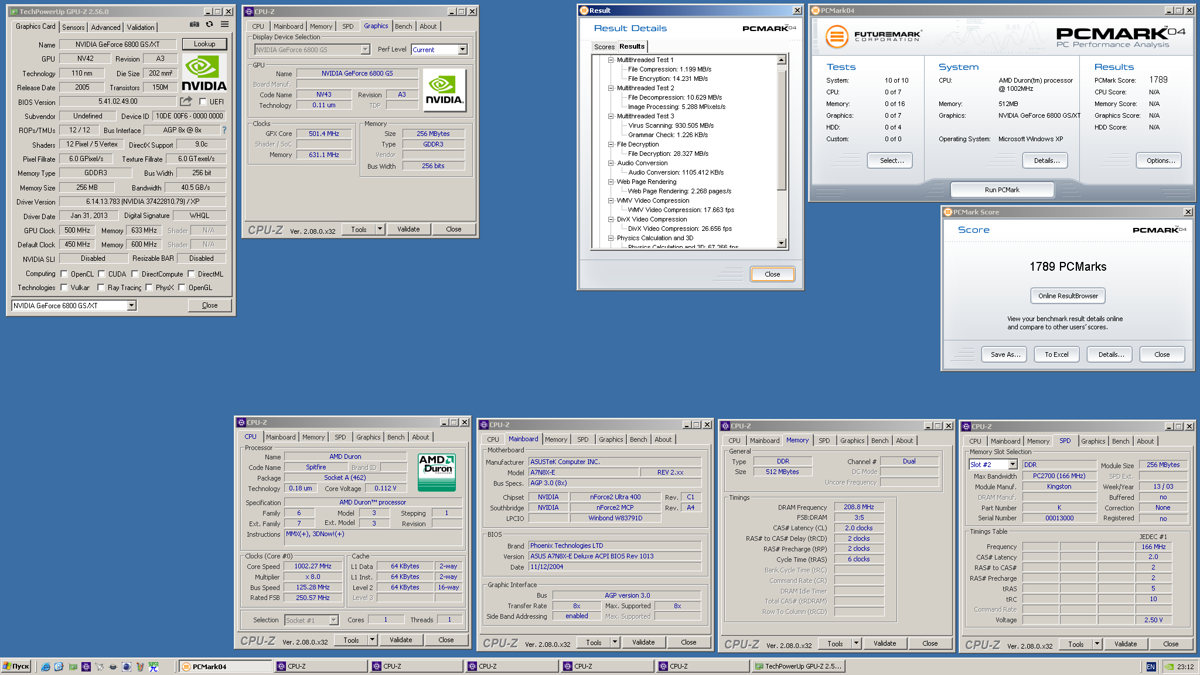Launch GPU-Z green card quick launch icon
The width and height of the screenshot is (1200, 675).
[73, 666]
